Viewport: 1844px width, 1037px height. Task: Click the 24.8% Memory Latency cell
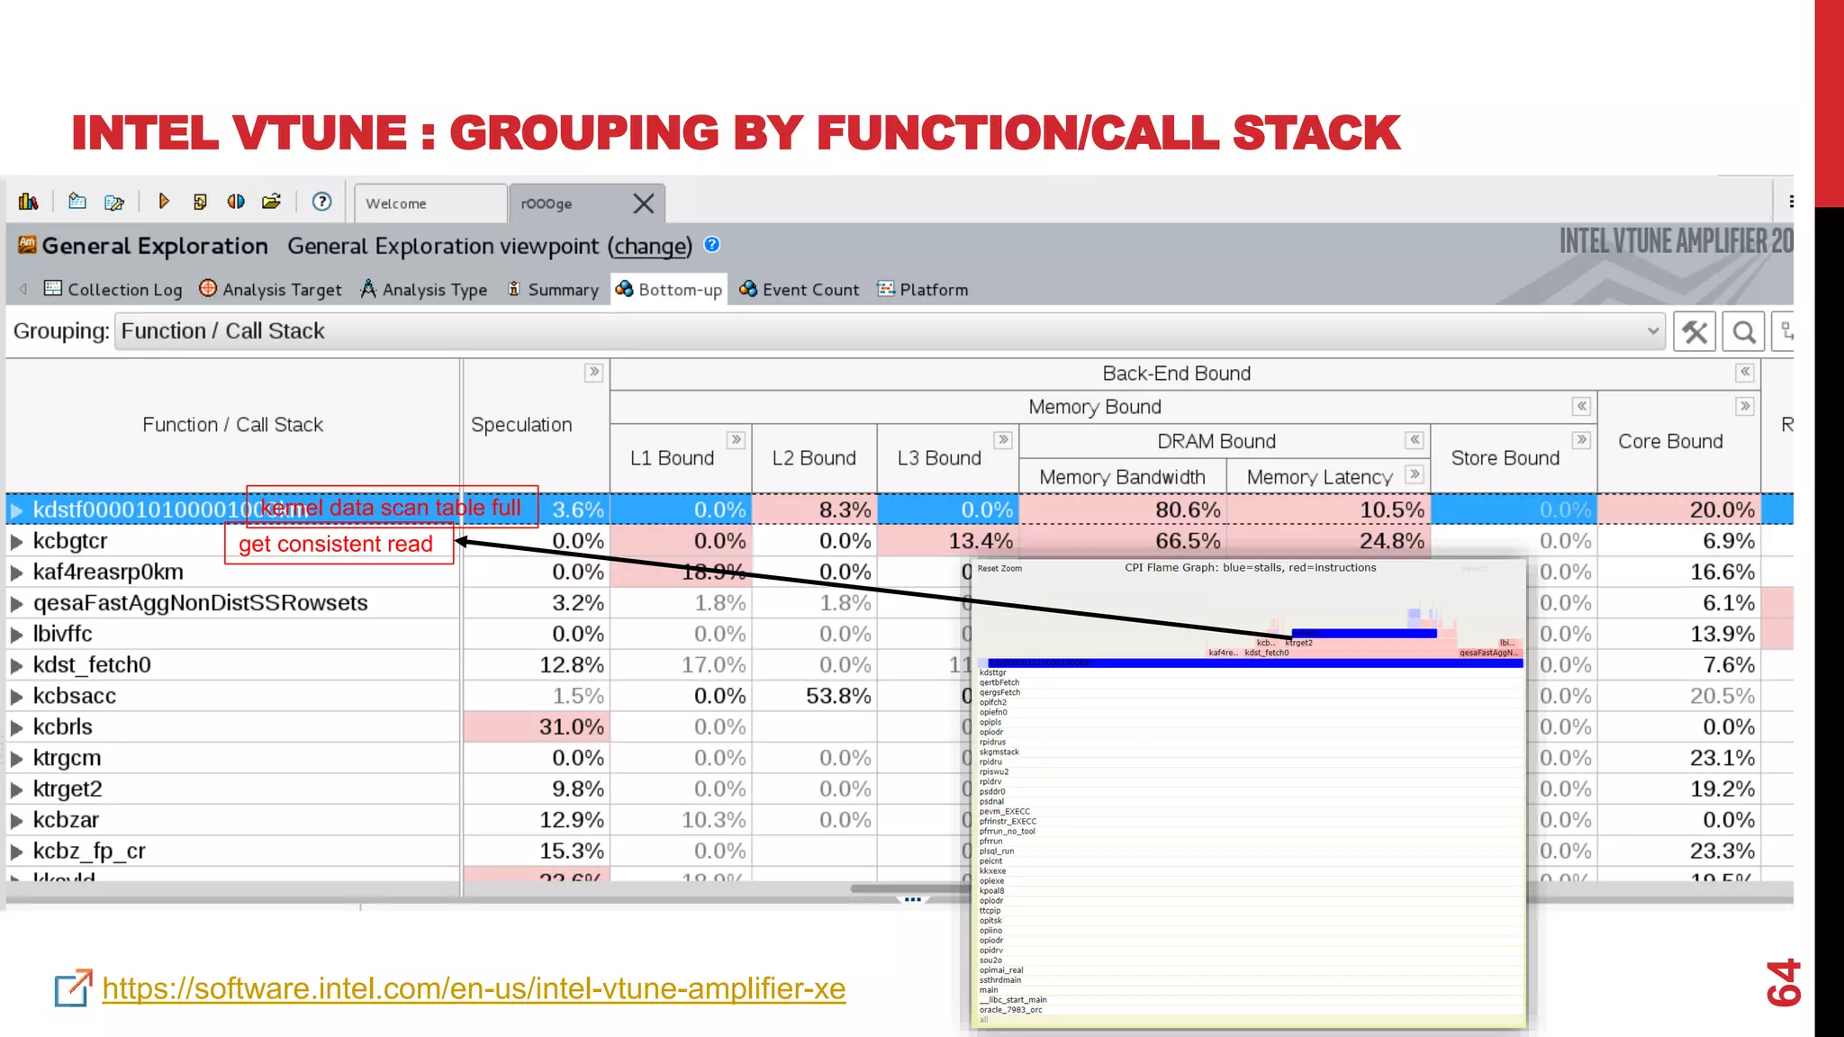click(1328, 541)
